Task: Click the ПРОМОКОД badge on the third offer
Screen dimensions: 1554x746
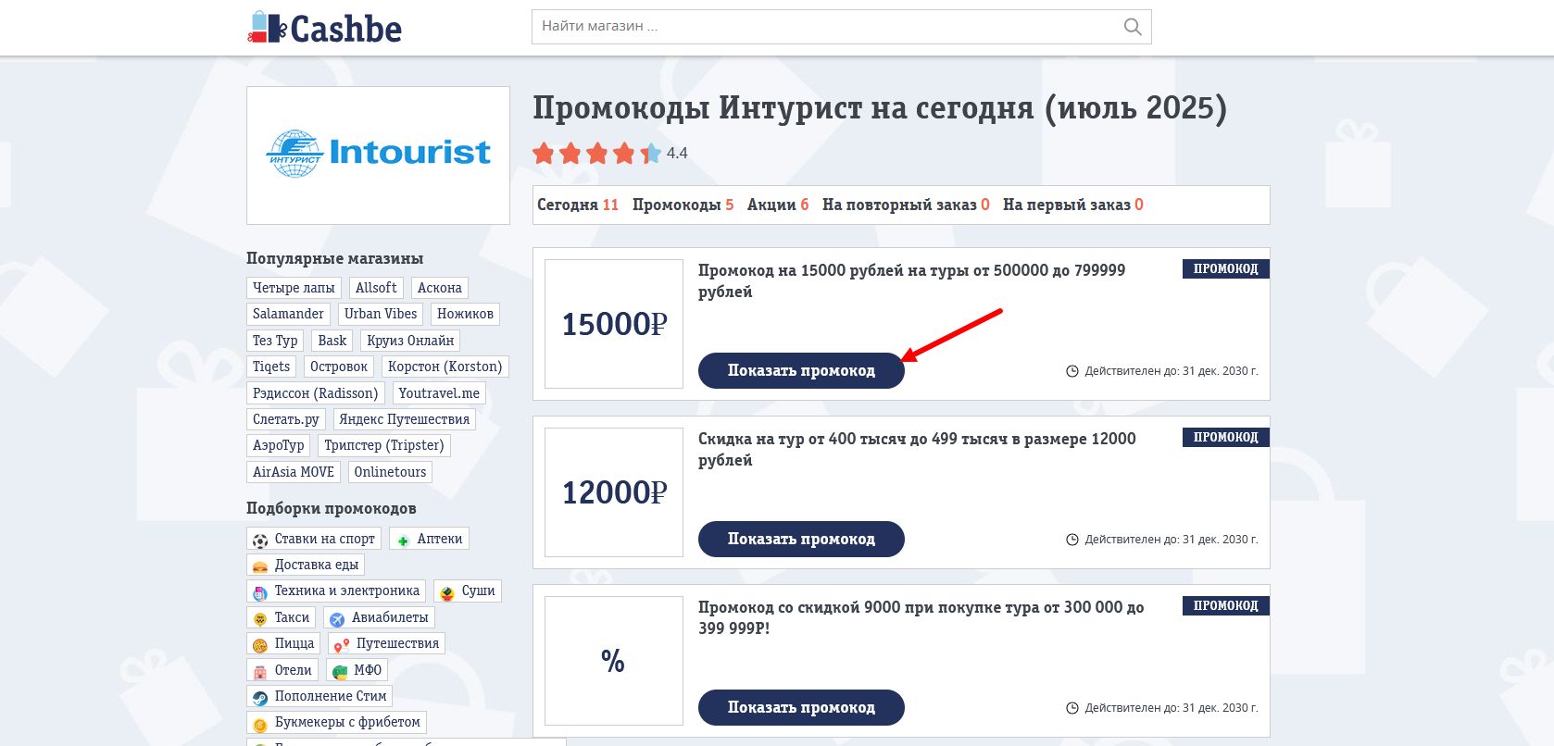Action: click(x=1226, y=605)
